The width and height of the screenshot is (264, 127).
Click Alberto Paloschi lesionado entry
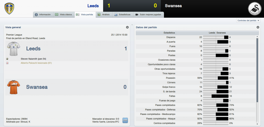36,63
